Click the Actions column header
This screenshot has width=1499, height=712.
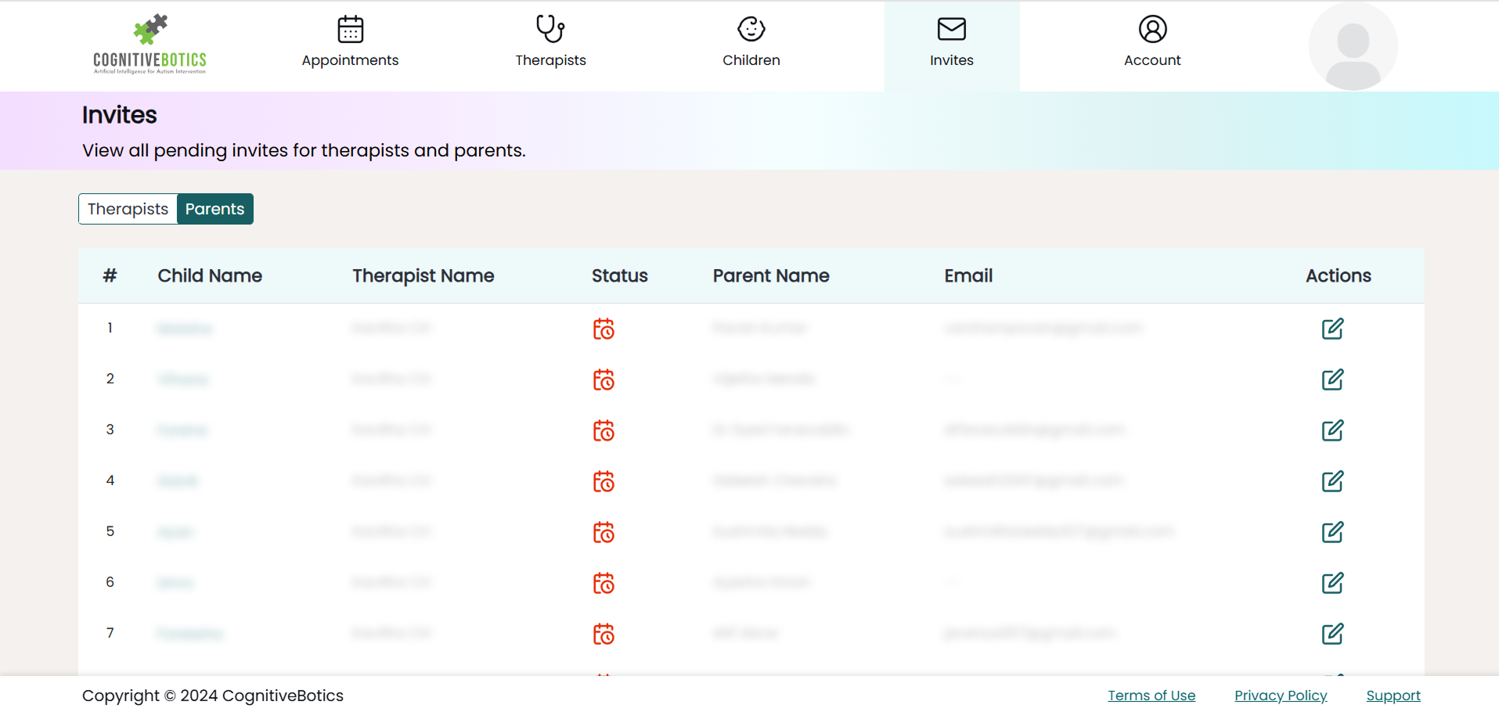point(1339,275)
